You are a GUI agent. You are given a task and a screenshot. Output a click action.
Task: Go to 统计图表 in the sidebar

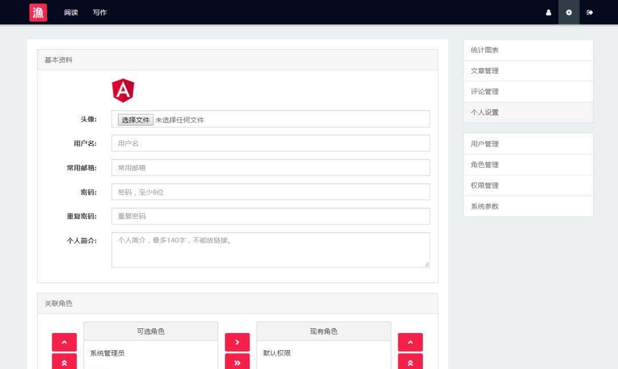(528, 50)
